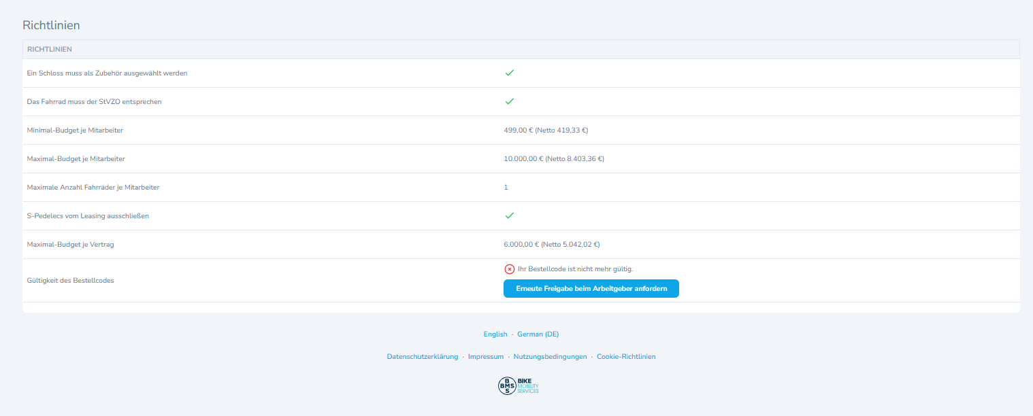Open the Impressum link
The height and width of the screenshot is (416, 1033).
(486, 357)
